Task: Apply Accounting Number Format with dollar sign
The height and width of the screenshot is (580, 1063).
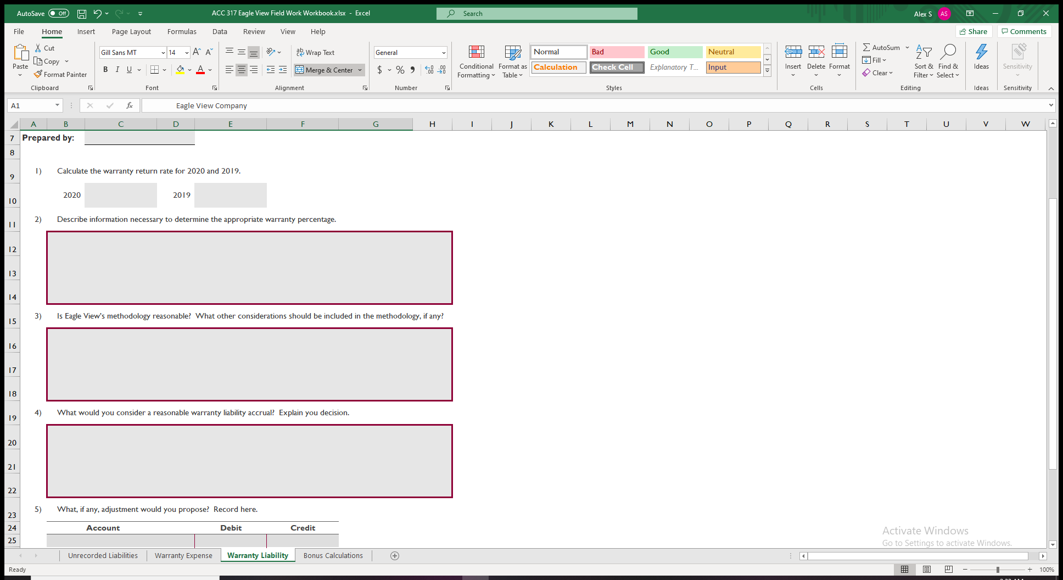Action: 379,70
